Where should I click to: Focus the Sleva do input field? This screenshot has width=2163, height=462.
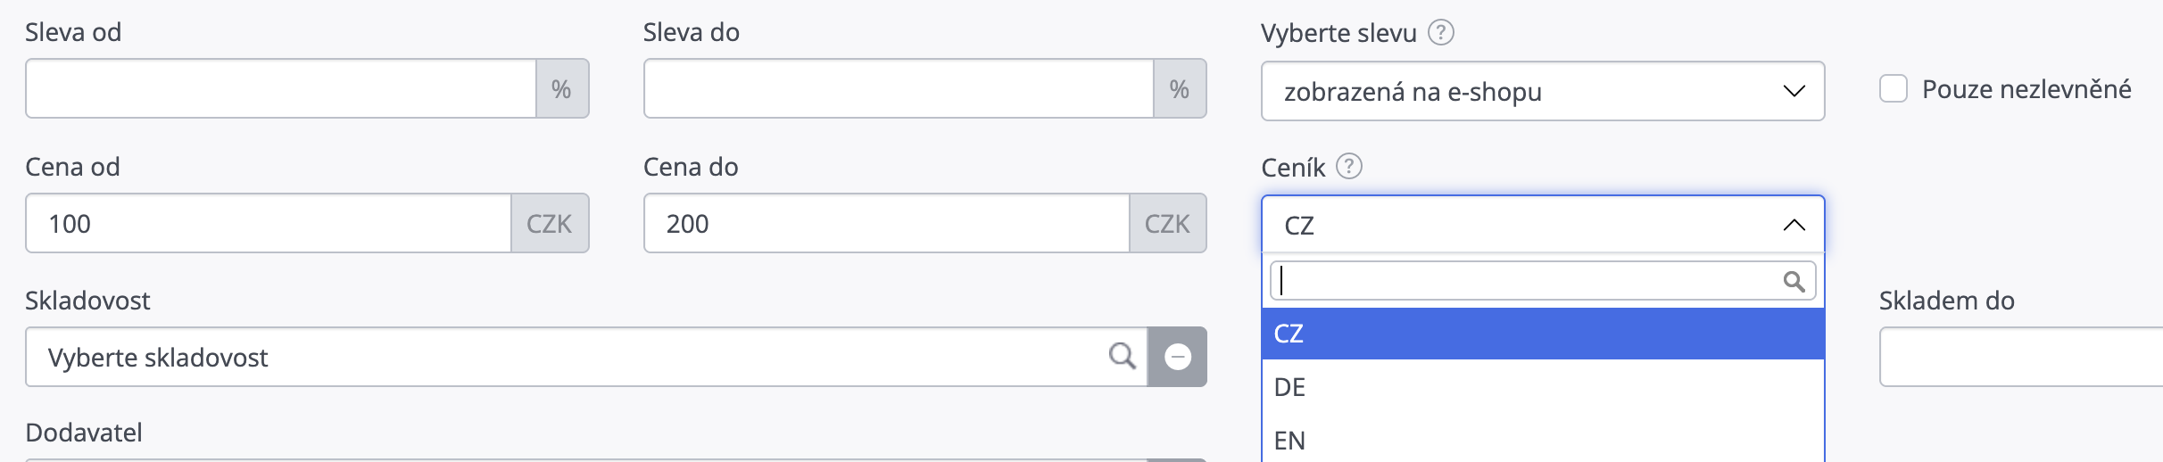899,88
